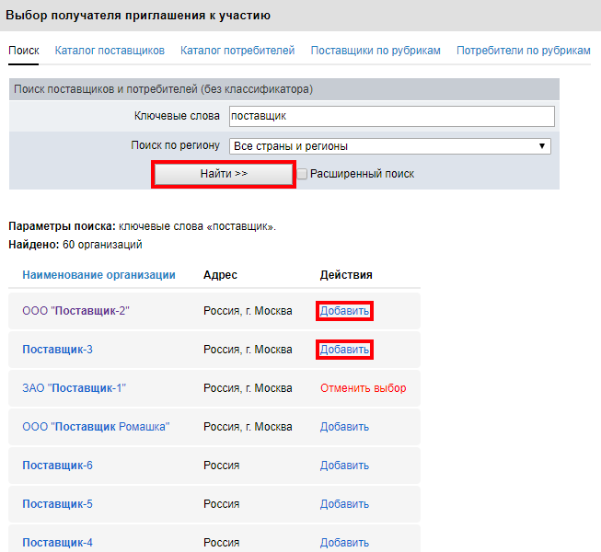Enable the Расширенный поиск checkbox
Viewport: 601px width, 552px height.
click(x=301, y=174)
